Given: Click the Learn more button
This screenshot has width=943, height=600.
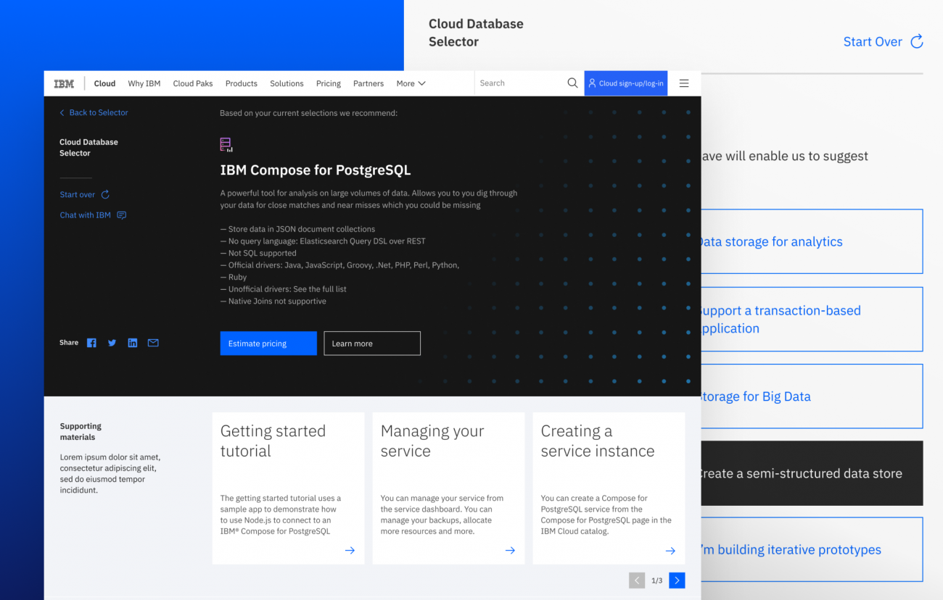Looking at the screenshot, I should (x=372, y=343).
